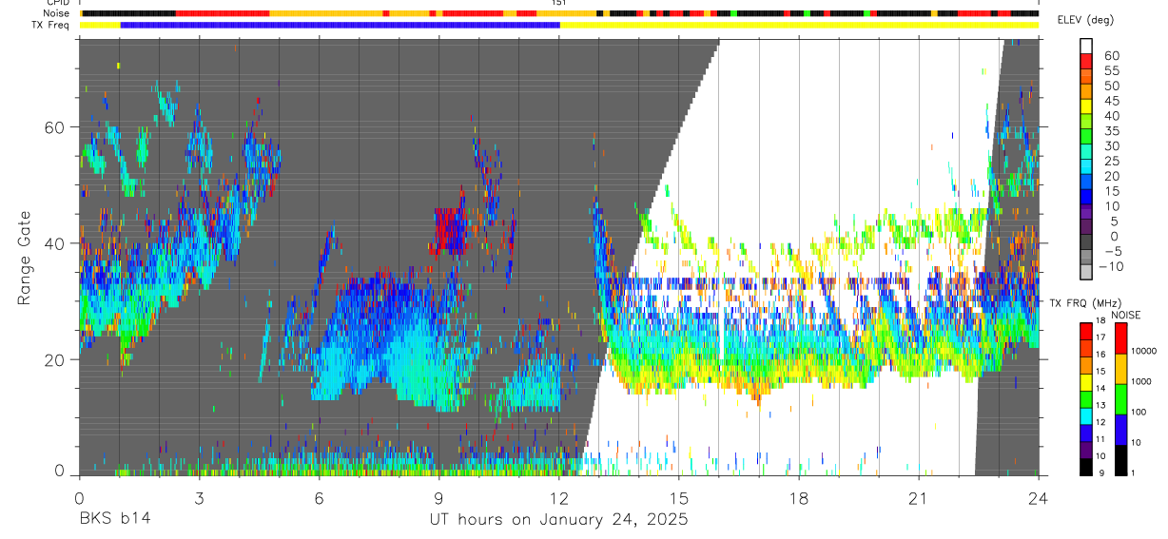Click TX frequency legend value '13'
The width and height of the screenshot is (1168, 539).
tap(1102, 406)
